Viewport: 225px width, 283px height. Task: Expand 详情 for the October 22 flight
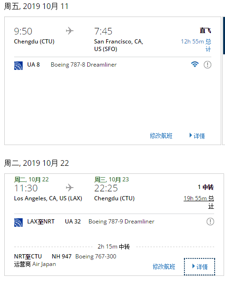[x=200, y=266]
